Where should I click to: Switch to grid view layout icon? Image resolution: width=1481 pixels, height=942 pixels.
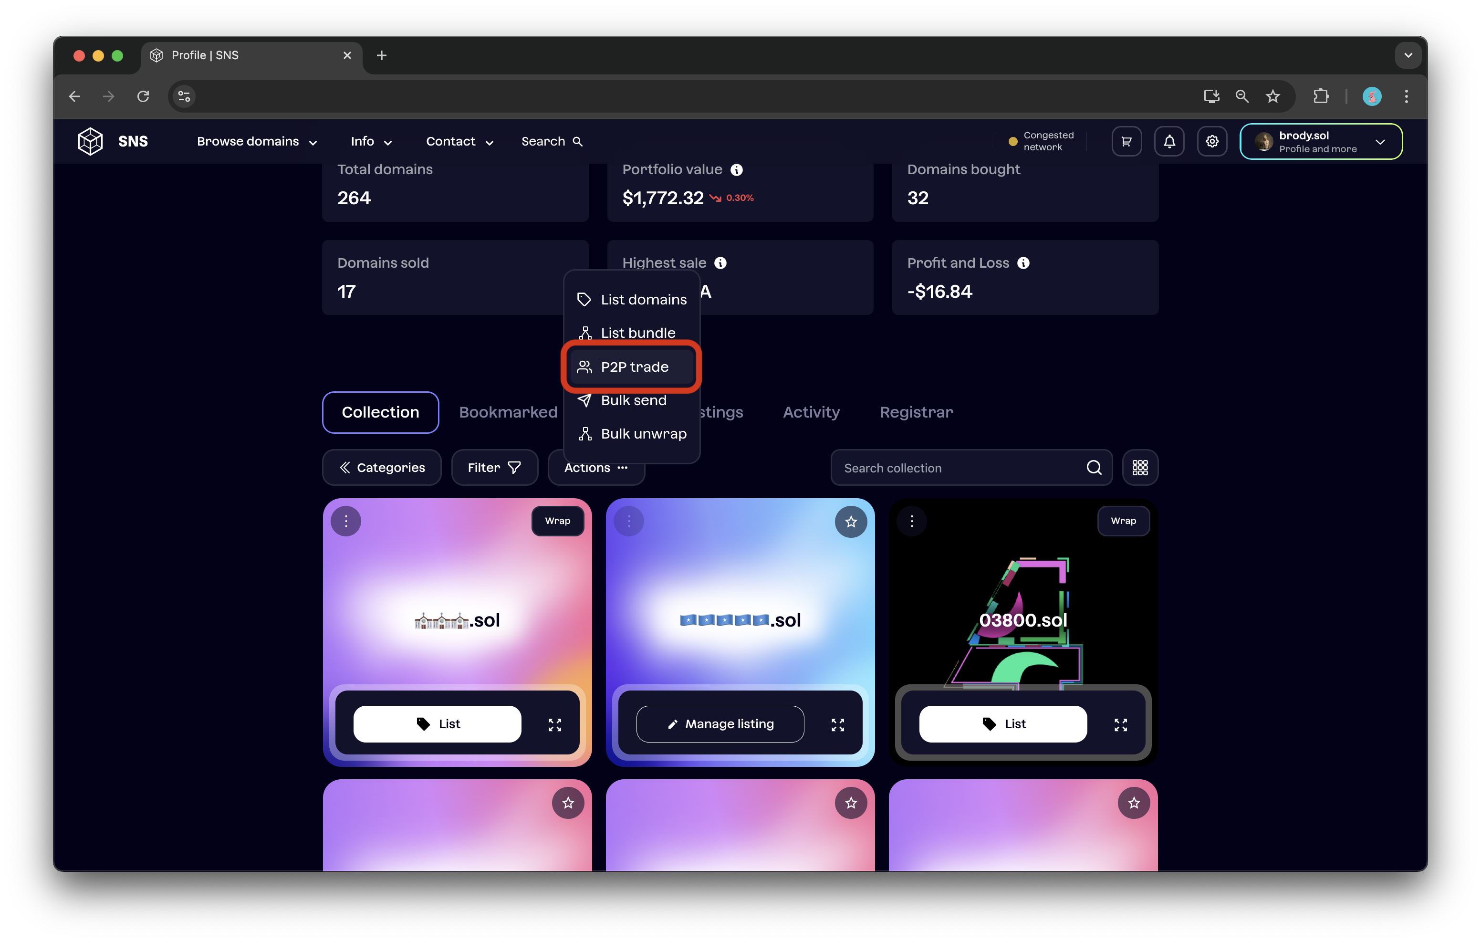click(x=1140, y=468)
